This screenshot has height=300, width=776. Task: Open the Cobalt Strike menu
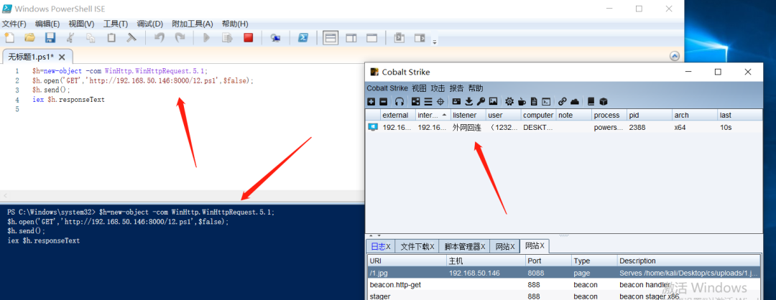click(387, 88)
